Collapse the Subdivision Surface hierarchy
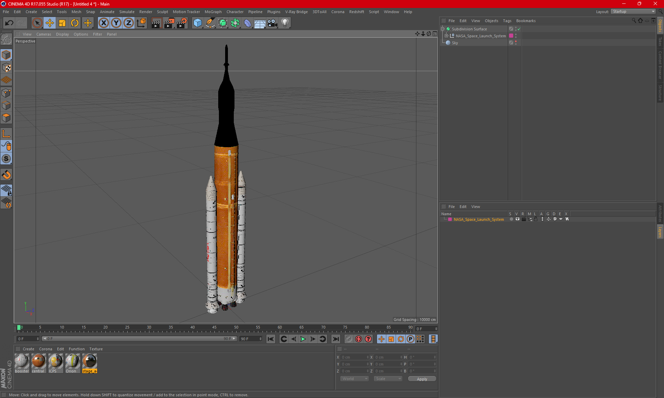This screenshot has height=398, width=664. (442, 29)
